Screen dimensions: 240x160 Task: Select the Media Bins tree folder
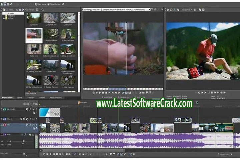tap(11, 16)
